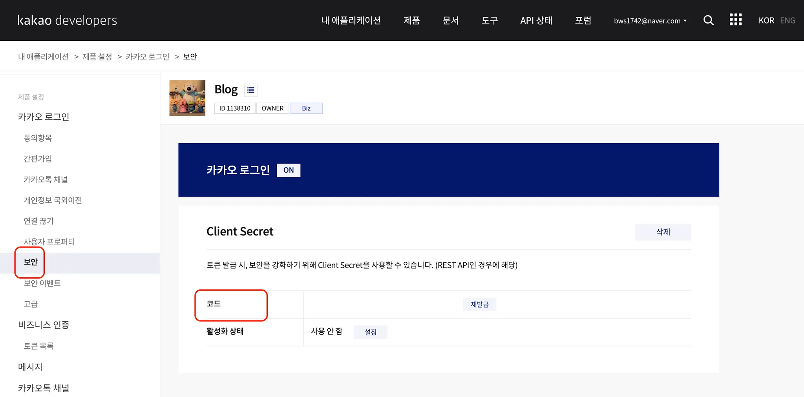Open the apps grid menu icon
Viewport: 804px width, 397px height.
click(736, 20)
